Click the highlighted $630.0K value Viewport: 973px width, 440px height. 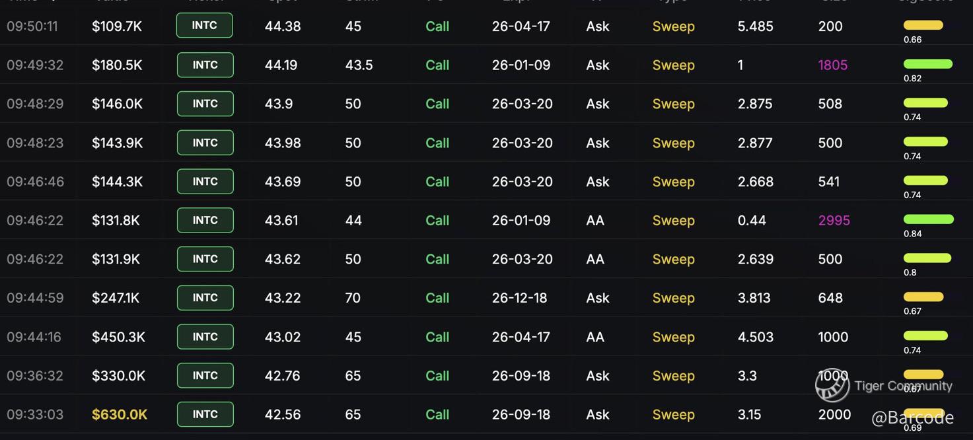[120, 415]
